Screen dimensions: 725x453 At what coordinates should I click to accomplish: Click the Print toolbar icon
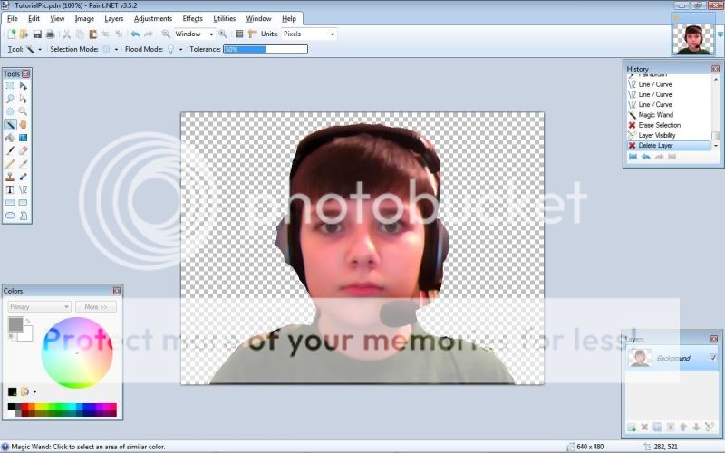point(51,34)
